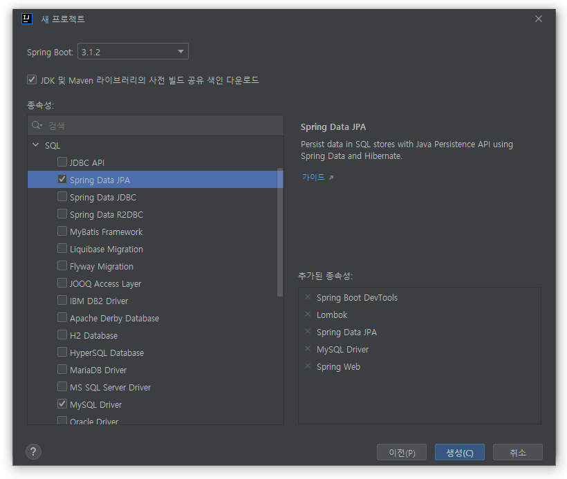Check the IBM DB2 Driver checkbox
Viewport: 567px width, 479px height.
point(62,300)
